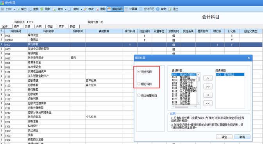Close the 指定科目 dialog

pos(249,58)
